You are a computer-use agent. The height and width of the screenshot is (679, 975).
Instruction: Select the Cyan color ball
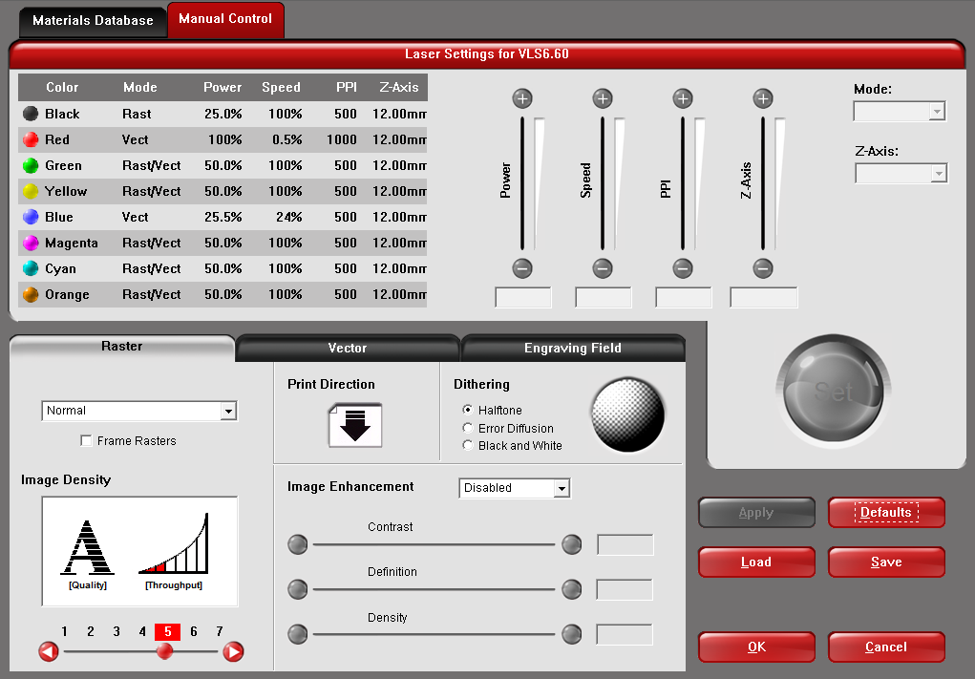pyautogui.click(x=31, y=268)
